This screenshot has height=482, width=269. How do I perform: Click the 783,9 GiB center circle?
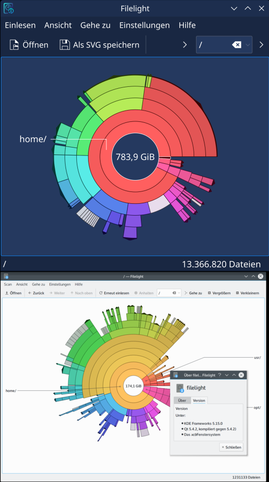[x=135, y=157]
